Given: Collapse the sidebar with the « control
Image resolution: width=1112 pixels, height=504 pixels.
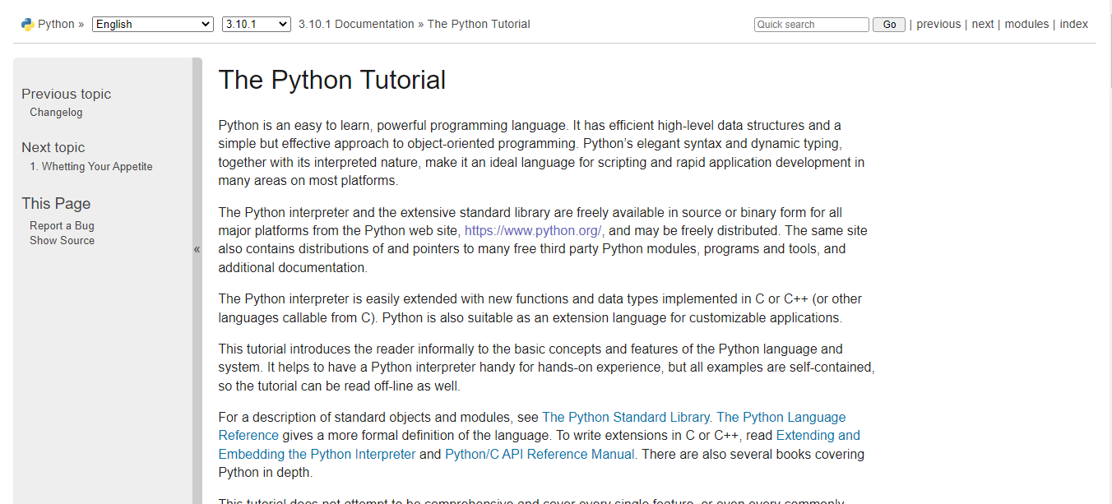Looking at the screenshot, I should click(x=197, y=248).
